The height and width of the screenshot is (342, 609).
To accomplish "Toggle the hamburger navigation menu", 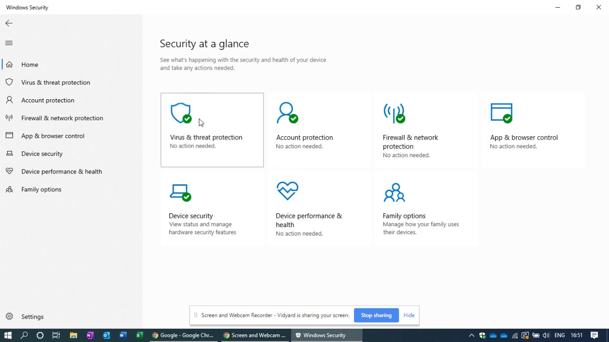I will 9,43.
